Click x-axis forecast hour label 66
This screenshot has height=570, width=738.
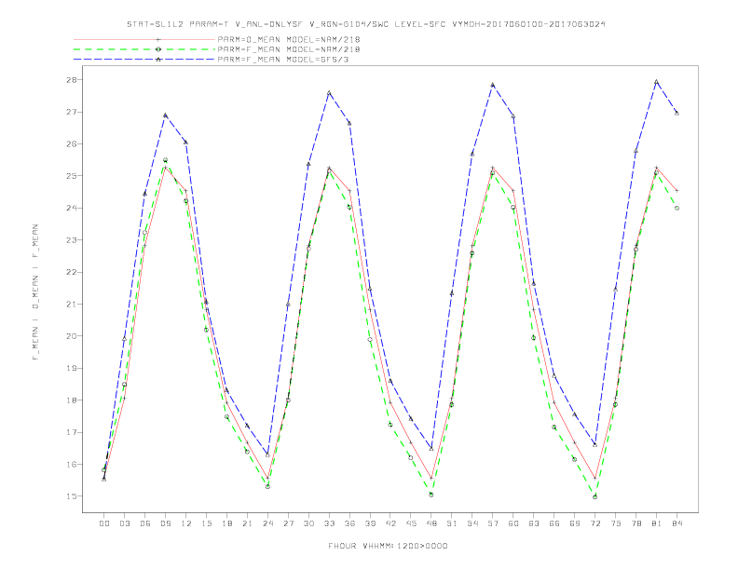pos(554,523)
